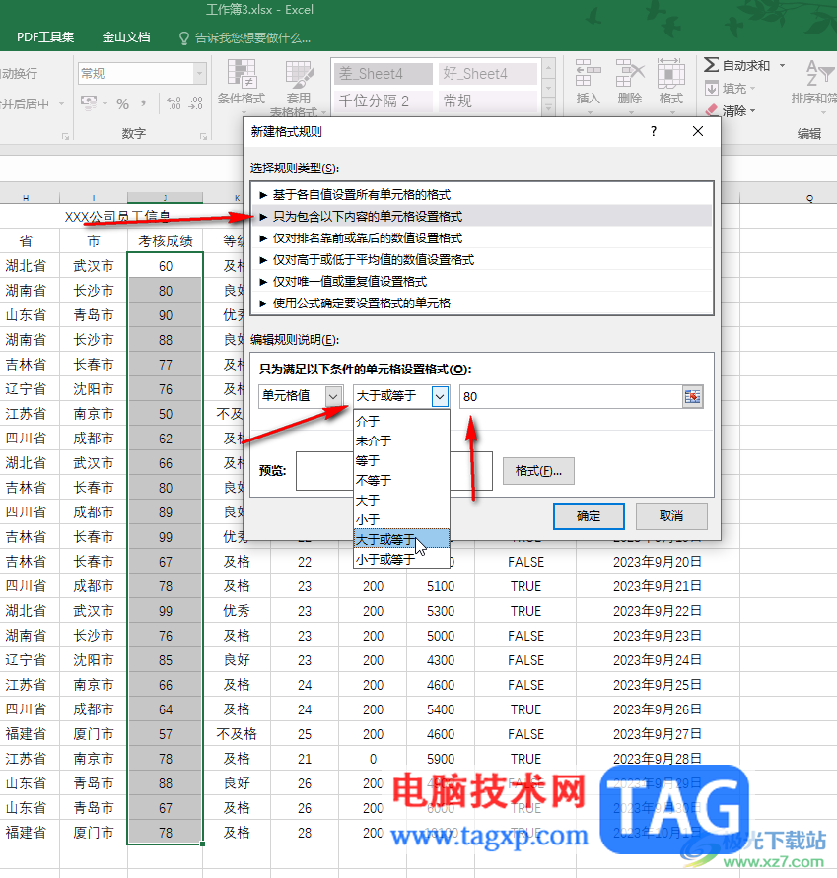This screenshot has width=837, height=878.
Task: Choose 小于或等于 option in list
Action: pos(401,559)
